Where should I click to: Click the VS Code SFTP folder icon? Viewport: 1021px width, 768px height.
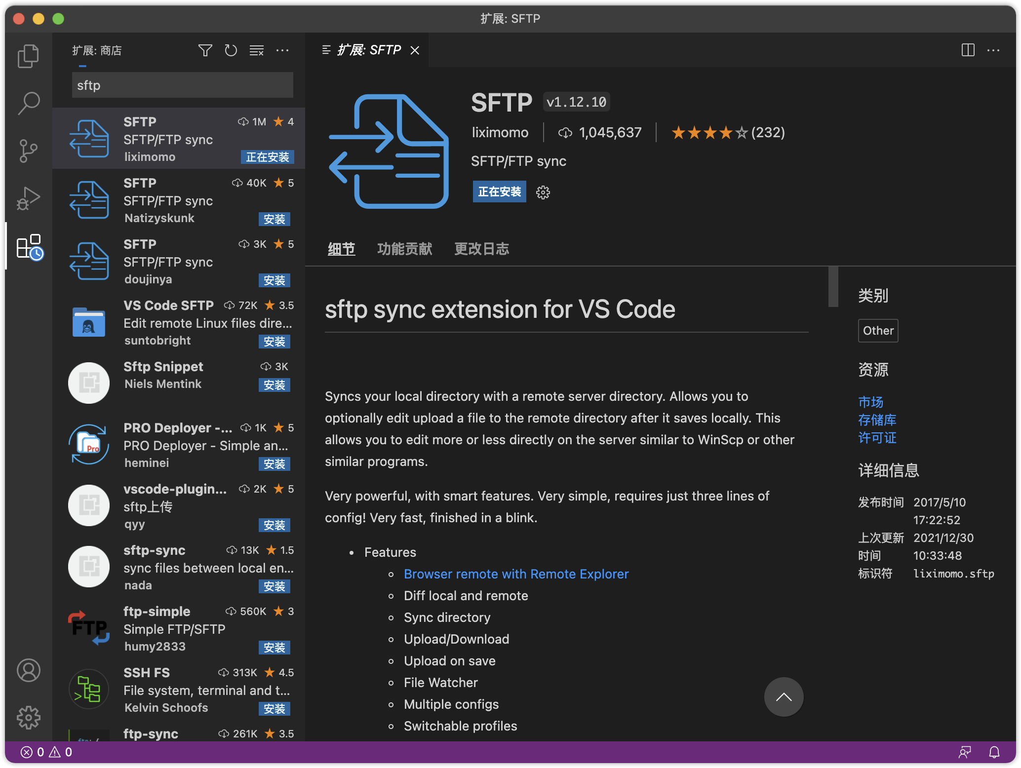[89, 322]
